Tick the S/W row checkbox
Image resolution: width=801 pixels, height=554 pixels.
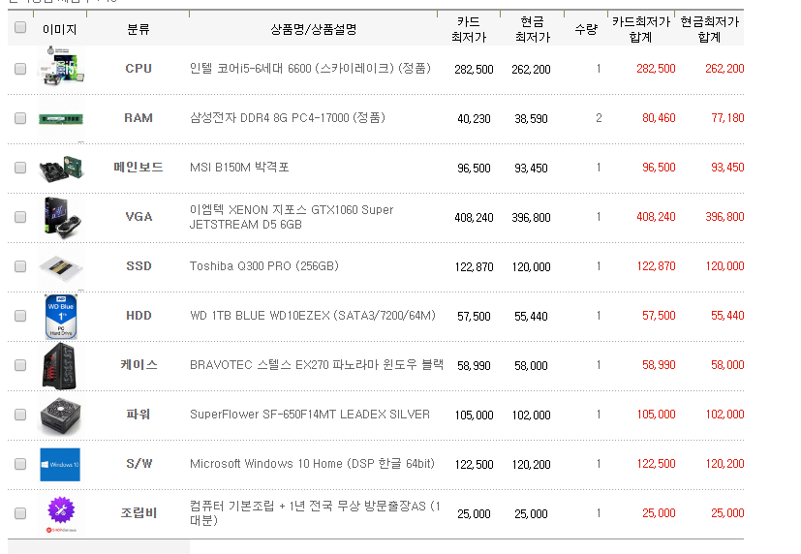pyautogui.click(x=20, y=464)
